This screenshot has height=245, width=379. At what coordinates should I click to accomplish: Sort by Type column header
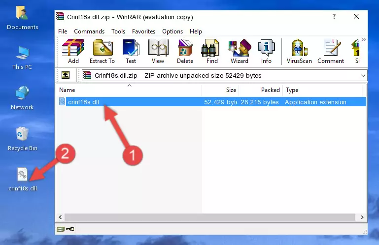click(x=323, y=90)
